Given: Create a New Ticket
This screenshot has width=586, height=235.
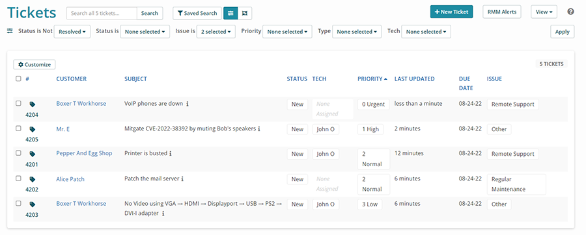Looking at the screenshot, I should [451, 12].
